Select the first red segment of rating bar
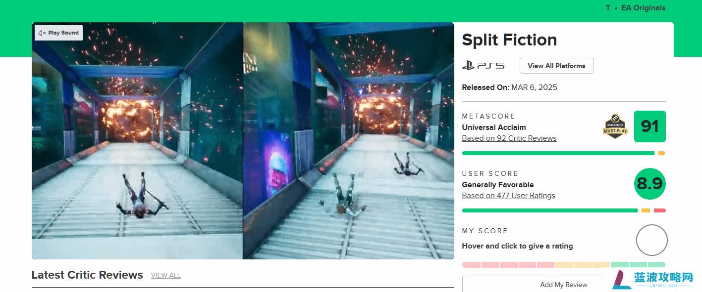 [x=471, y=265]
